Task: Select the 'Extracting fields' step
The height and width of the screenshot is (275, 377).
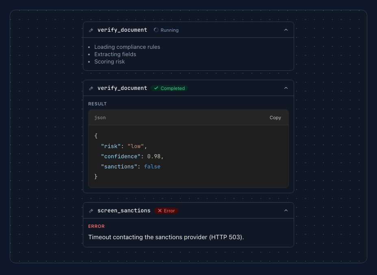Action: pos(115,55)
